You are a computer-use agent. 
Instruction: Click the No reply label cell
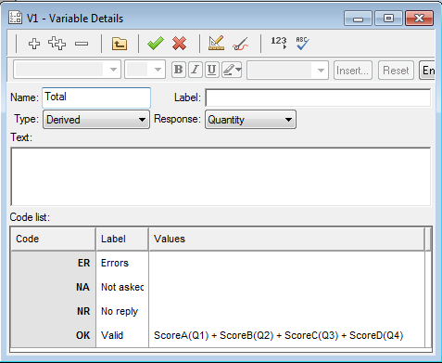(122, 311)
